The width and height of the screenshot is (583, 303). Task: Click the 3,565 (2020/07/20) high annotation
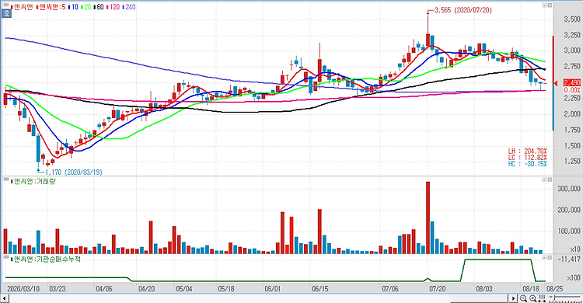click(x=463, y=10)
